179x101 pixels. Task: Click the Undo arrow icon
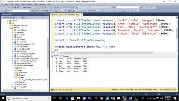point(55,8)
